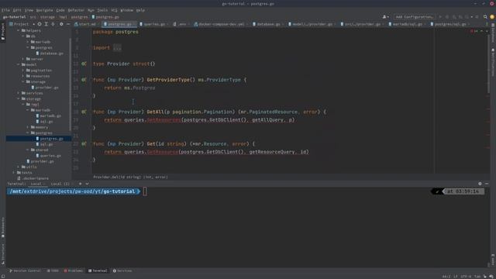Switch to docker-compose-dev.yml editor tab
The height and width of the screenshot is (279, 496).
pyautogui.click(x=220, y=24)
